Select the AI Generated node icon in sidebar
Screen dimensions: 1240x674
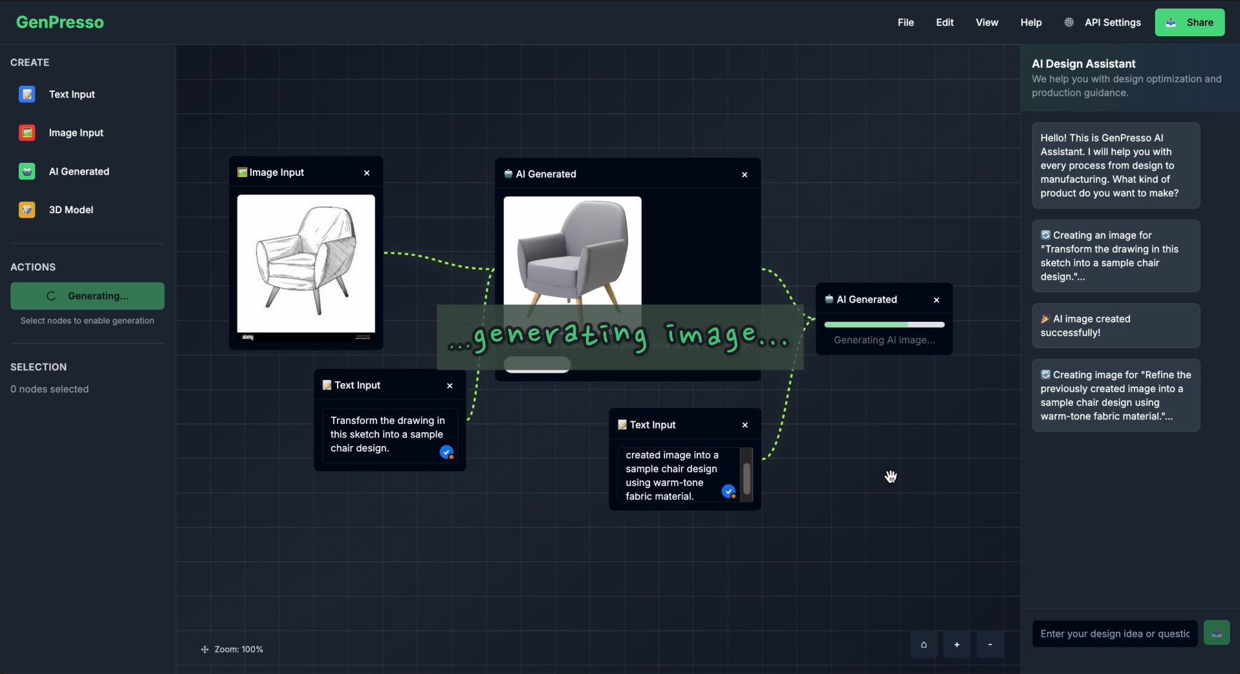tap(27, 171)
